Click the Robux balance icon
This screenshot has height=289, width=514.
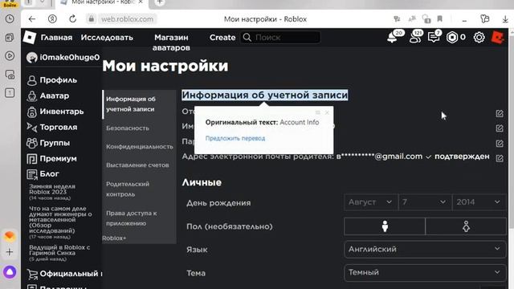coord(451,38)
